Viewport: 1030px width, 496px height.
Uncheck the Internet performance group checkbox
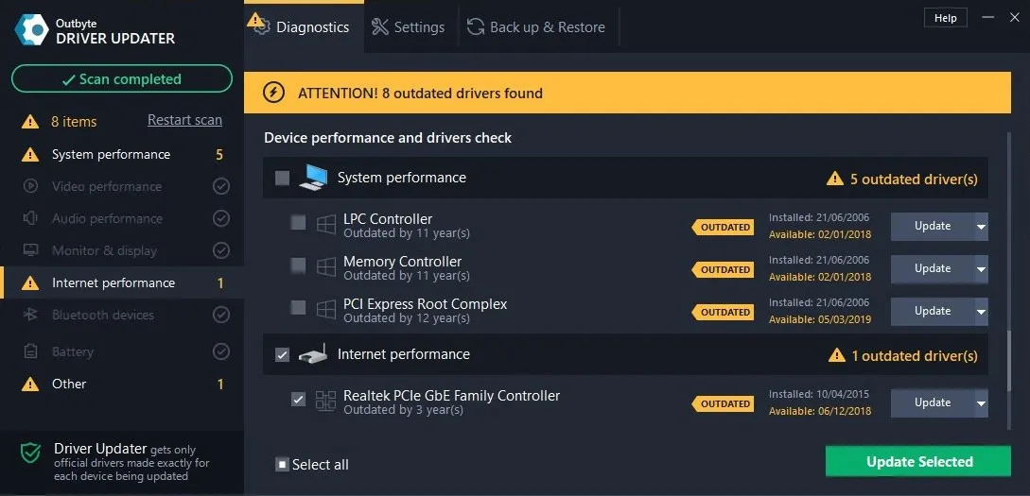[283, 355]
